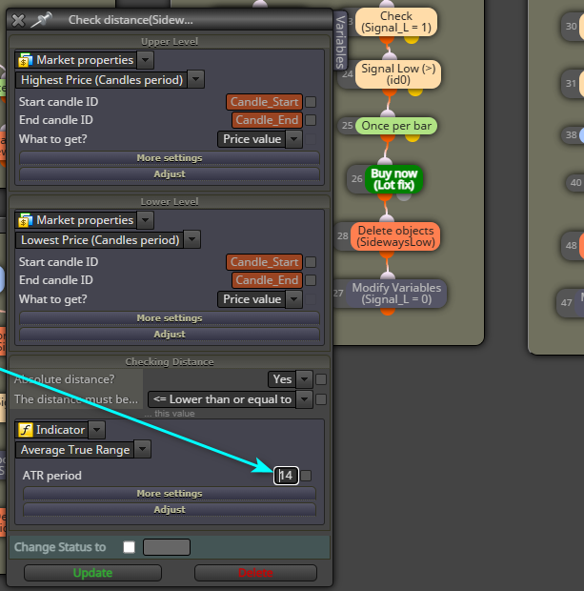Click block number 47 on the right
The height and width of the screenshot is (591, 584).
(566, 303)
